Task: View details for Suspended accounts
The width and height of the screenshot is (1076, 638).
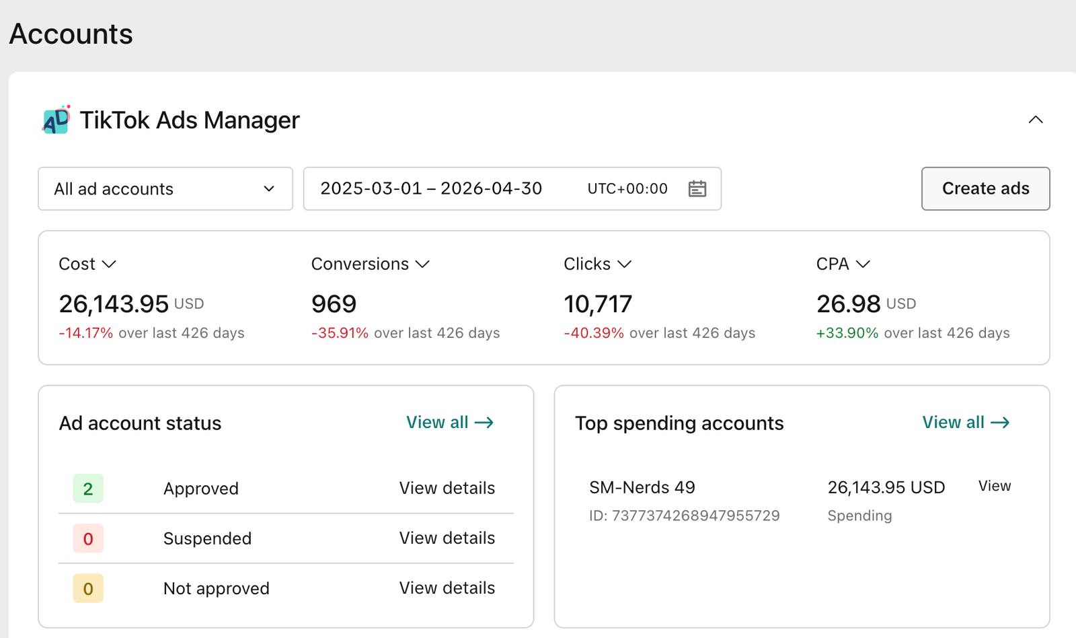Action: [447, 538]
